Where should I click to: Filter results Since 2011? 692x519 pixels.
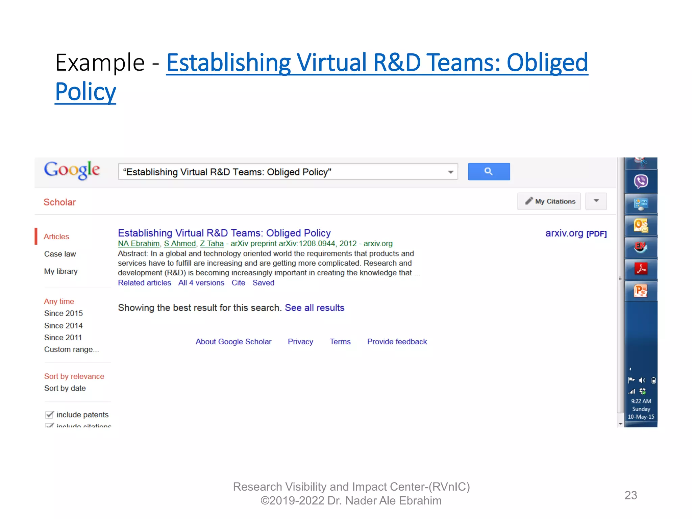(x=63, y=337)
